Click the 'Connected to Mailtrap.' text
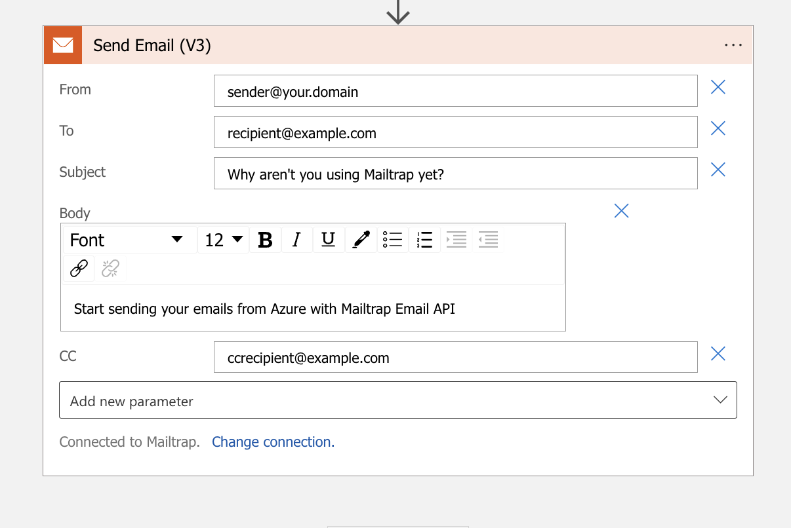791x528 pixels. click(130, 442)
